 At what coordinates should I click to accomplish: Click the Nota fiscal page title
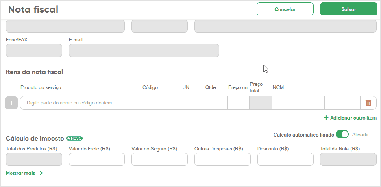pyautogui.click(x=33, y=9)
